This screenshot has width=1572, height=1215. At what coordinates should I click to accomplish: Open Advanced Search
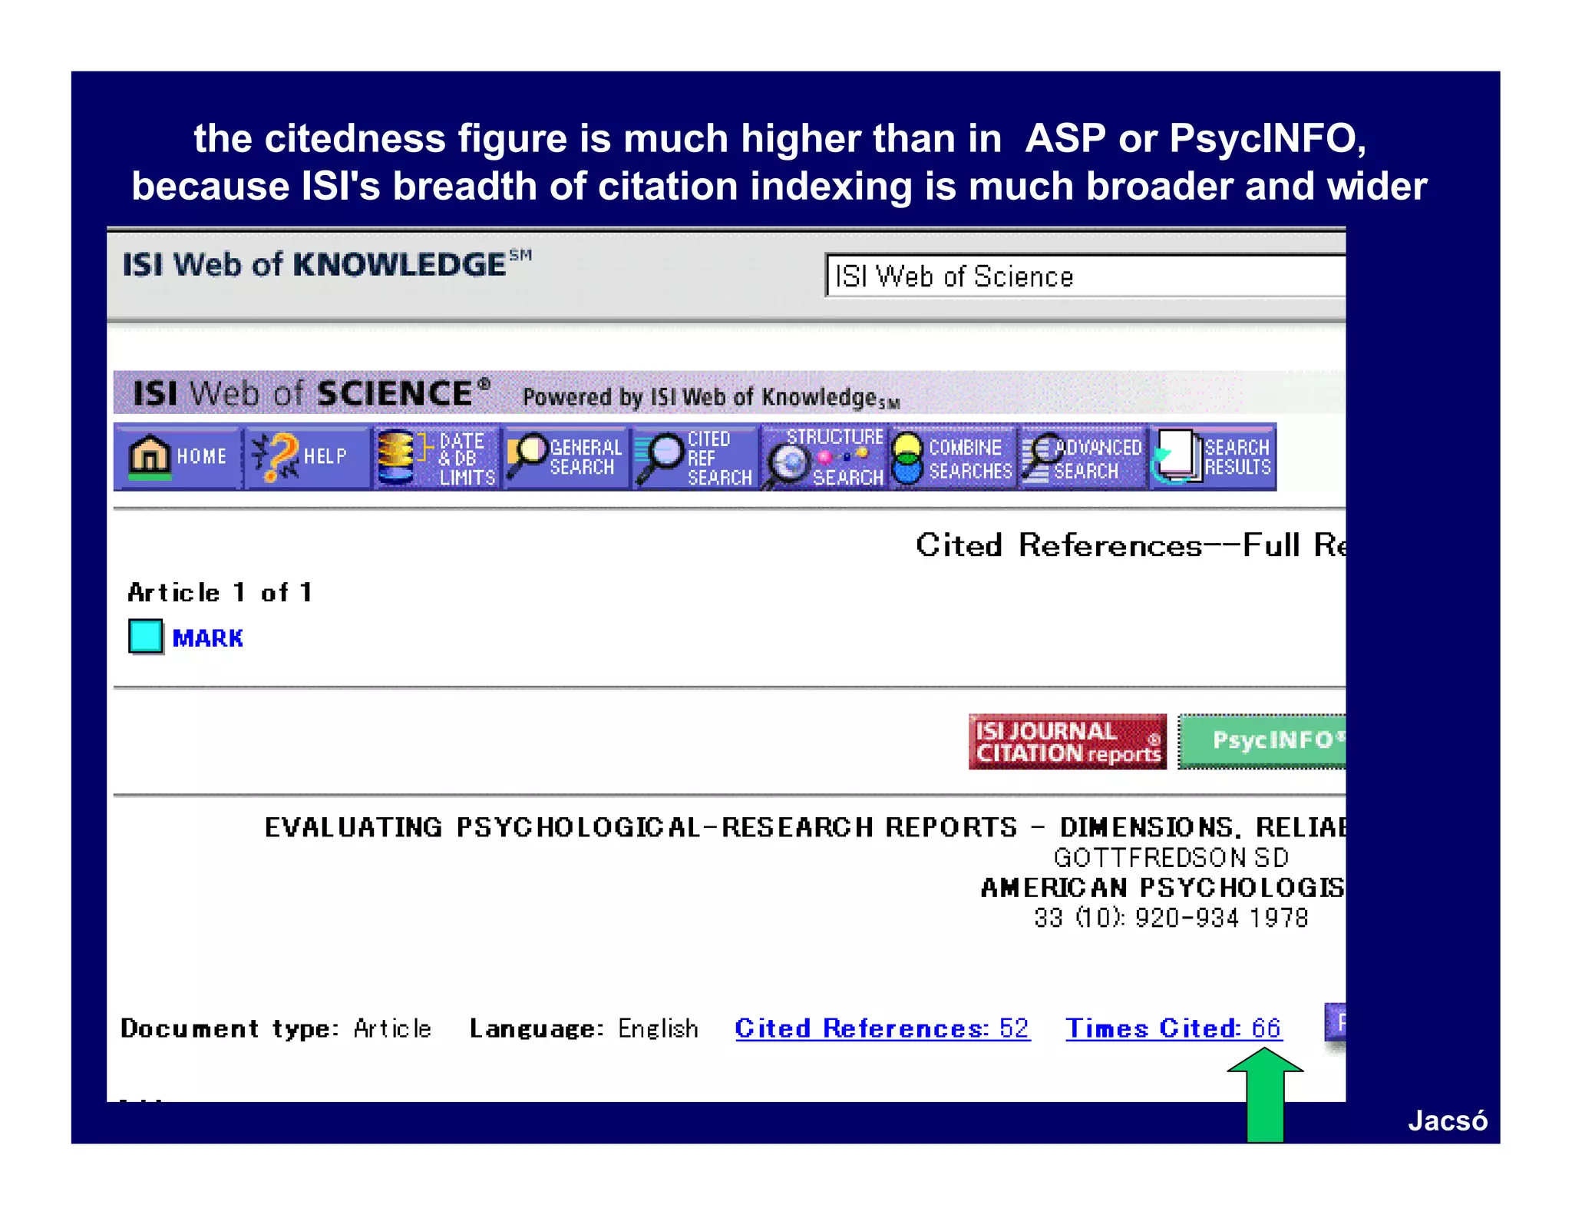pyautogui.click(x=1082, y=456)
